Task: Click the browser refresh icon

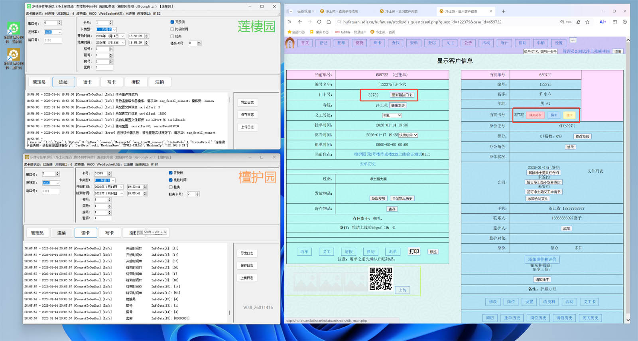Action: tap(319, 22)
